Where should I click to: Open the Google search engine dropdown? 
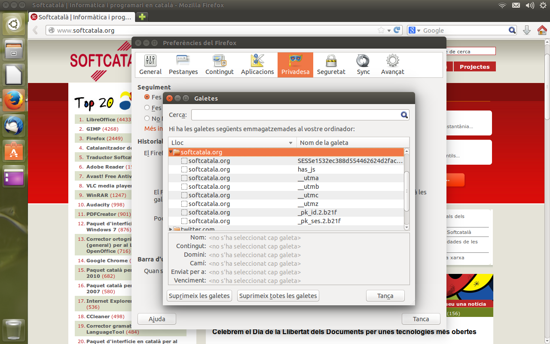[x=415, y=30]
